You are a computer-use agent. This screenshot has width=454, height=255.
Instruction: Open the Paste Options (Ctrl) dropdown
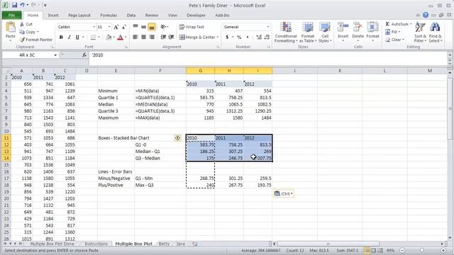click(284, 193)
